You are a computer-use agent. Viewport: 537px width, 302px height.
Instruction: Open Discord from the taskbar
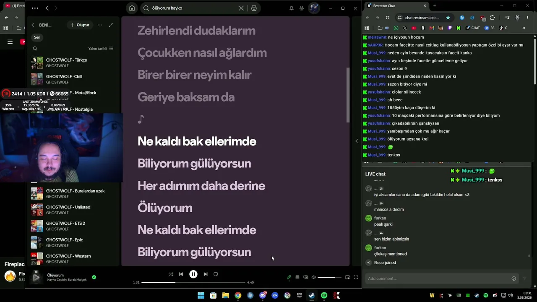[263, 296]
